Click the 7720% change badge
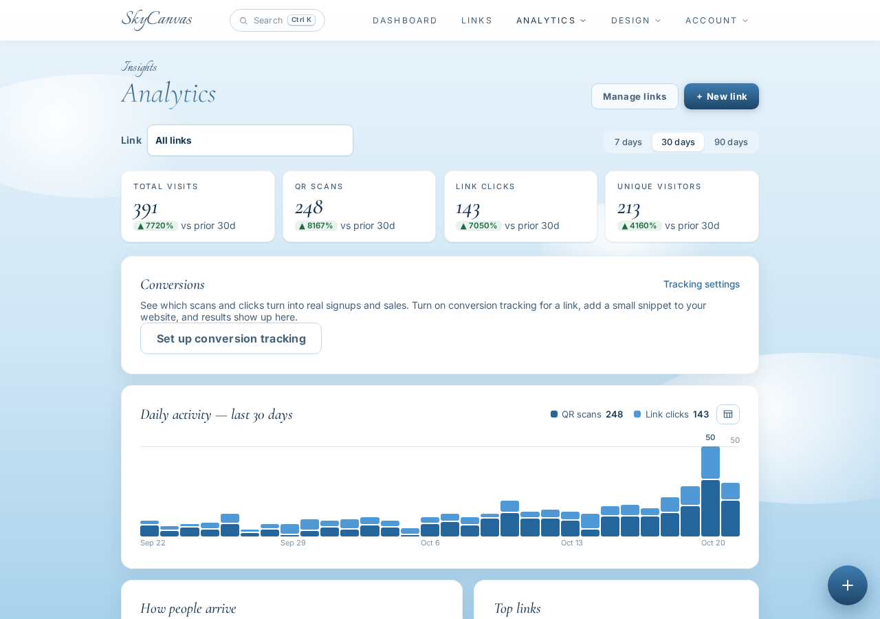This screenshot has height=619, width=880. tap(155, 226)
